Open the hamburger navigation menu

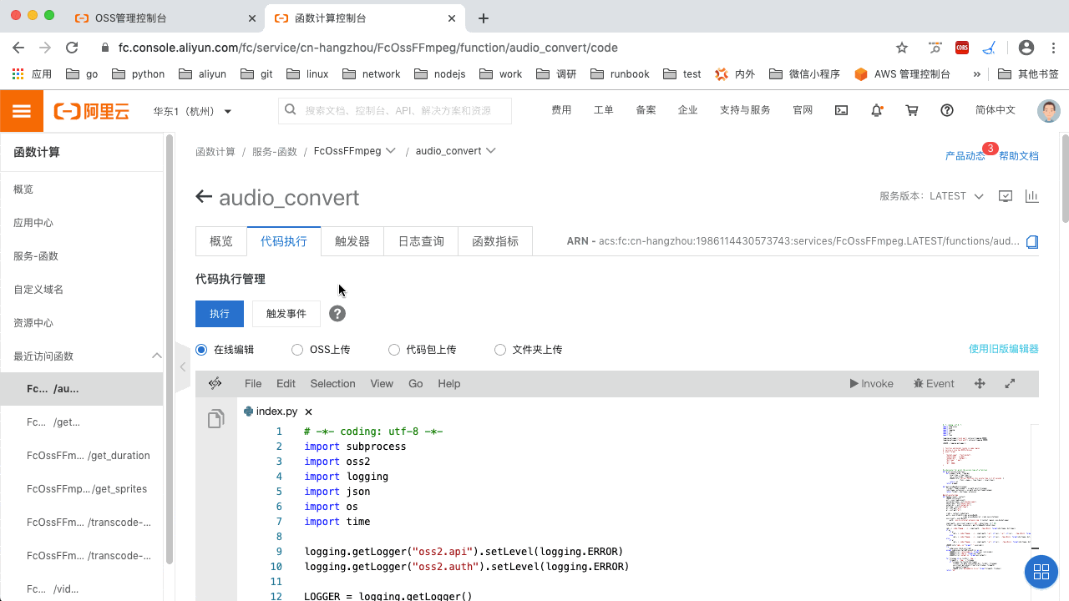tap(22, 111)
